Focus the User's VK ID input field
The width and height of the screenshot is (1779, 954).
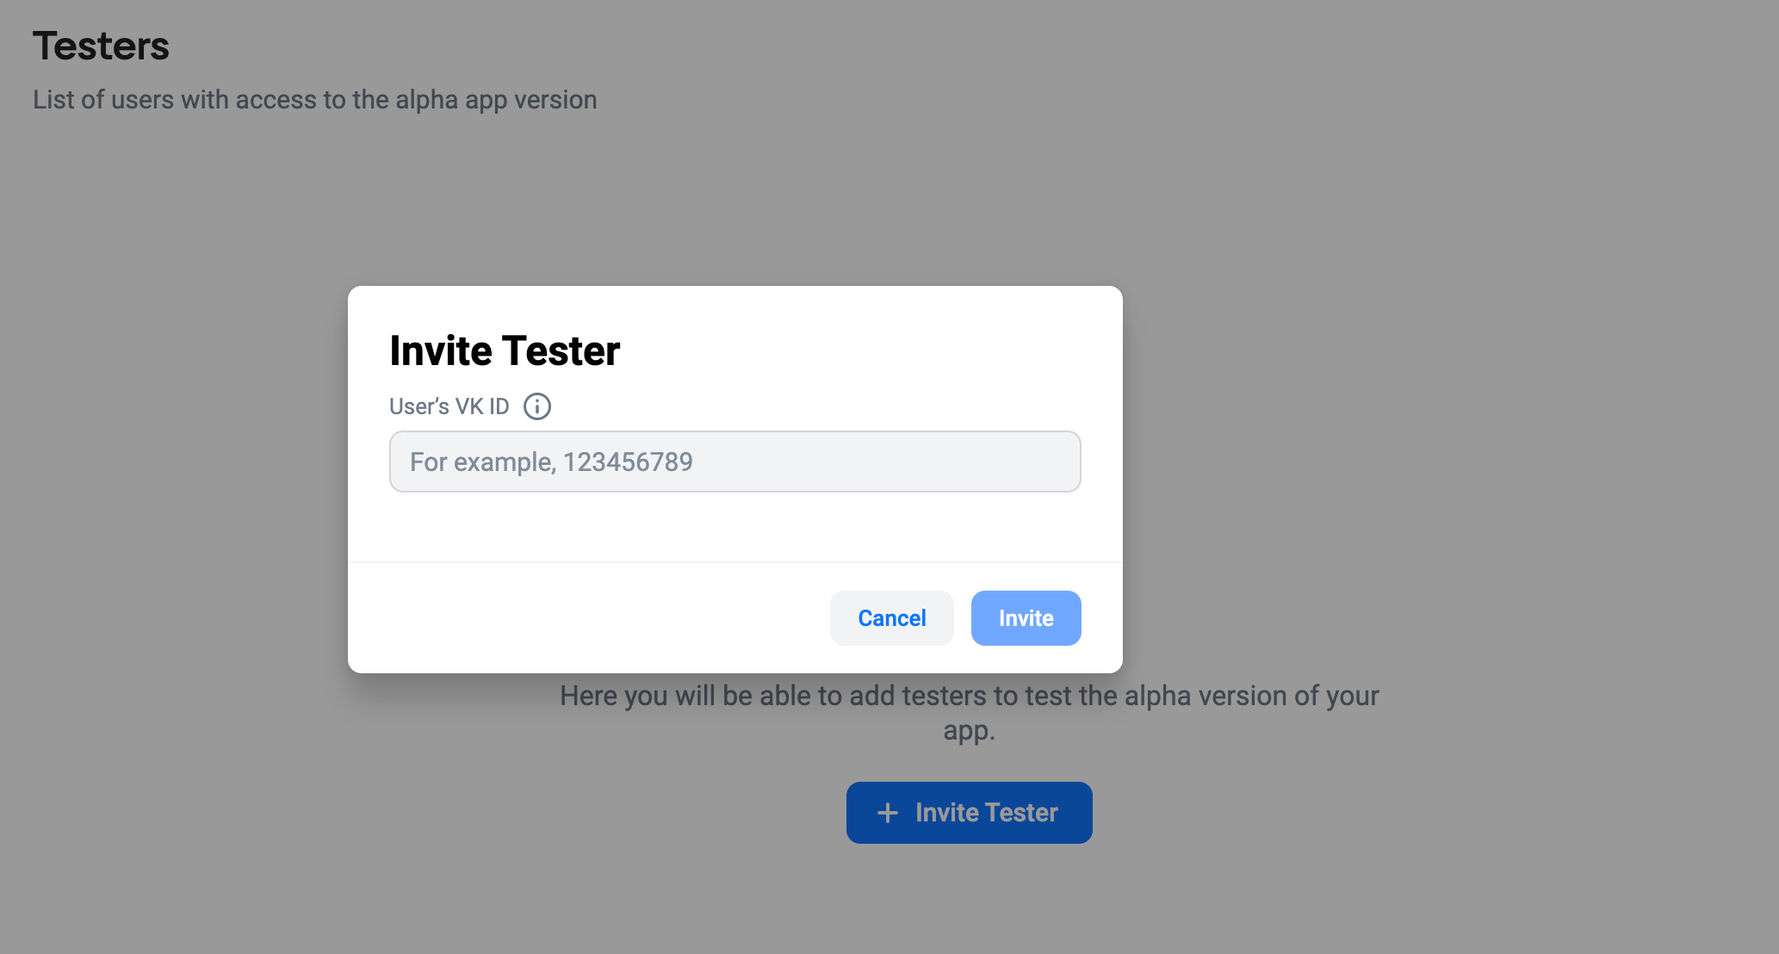pyautogui.click(x=735, y=462)
